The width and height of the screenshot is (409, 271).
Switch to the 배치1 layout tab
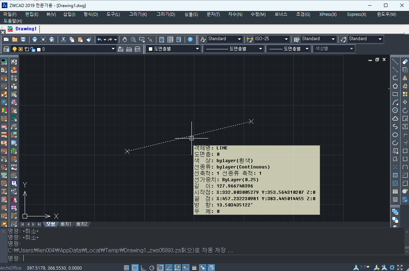[x=66, y=224]
